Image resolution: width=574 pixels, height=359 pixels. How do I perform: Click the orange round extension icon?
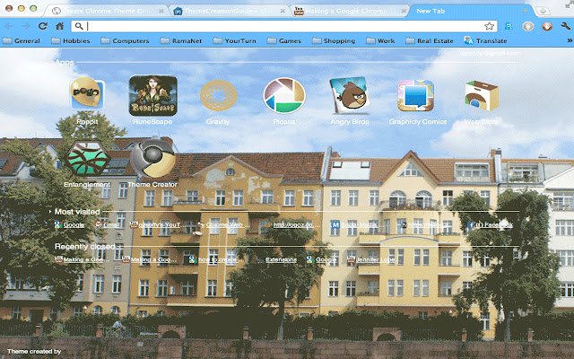click(x=547, y=26)
